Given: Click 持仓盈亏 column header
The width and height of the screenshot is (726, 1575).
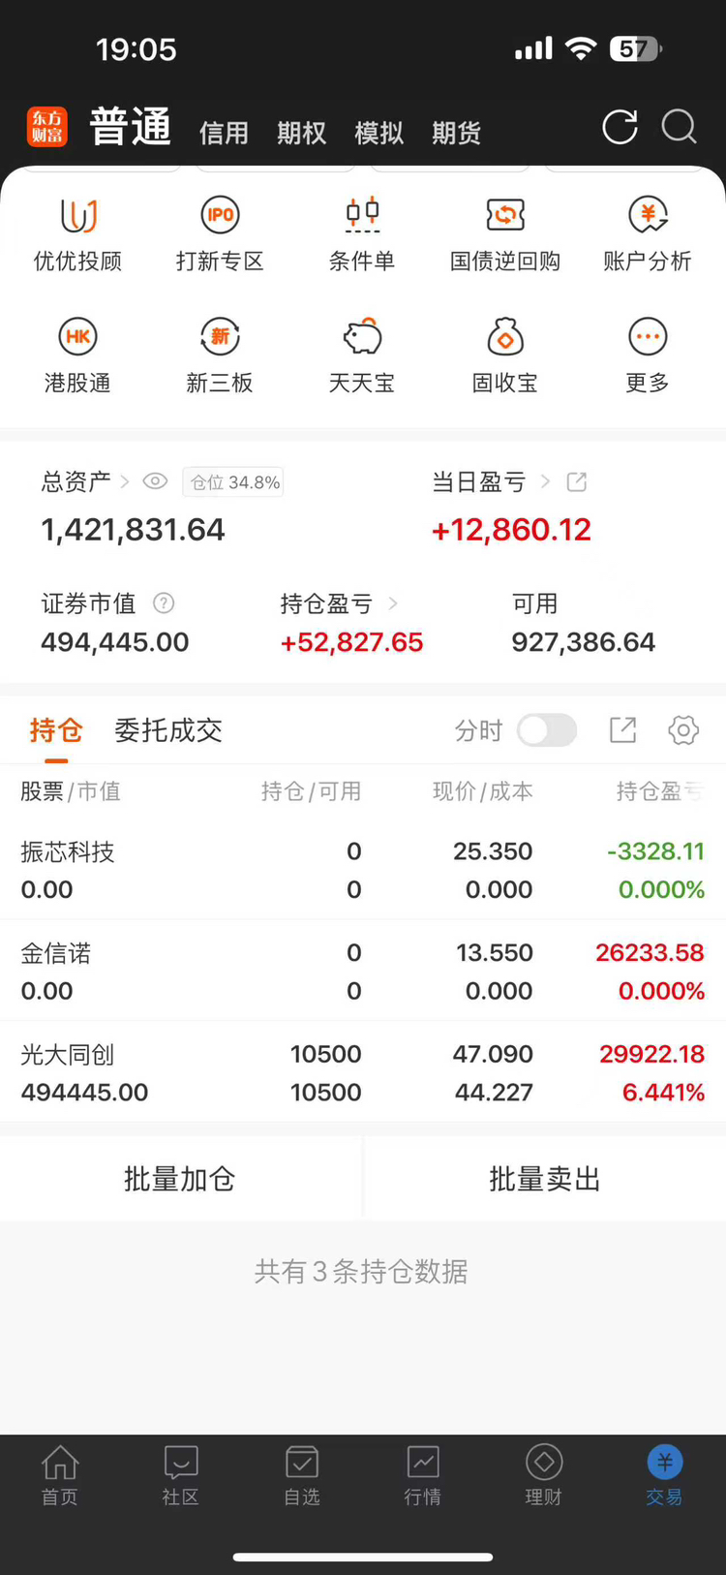Looking at the screenshot, I should point(660,791).
